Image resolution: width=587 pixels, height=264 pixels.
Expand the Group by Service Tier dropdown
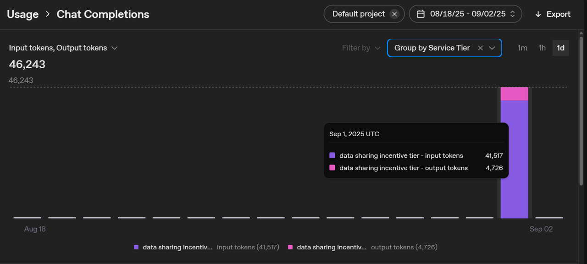pyautogui.click(x=492, y=48)
